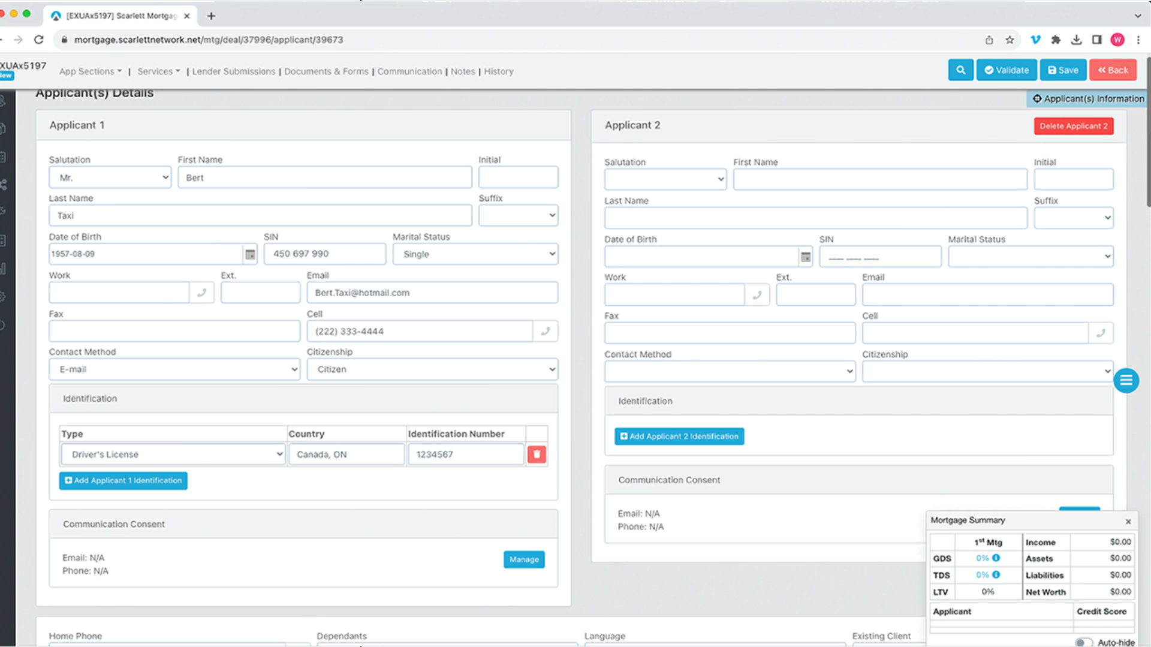The height and width of the screenshot is (647, 1151).
Task: Open the identification Type dropdown showing Driver's License
Action: [x=173, y=455]
